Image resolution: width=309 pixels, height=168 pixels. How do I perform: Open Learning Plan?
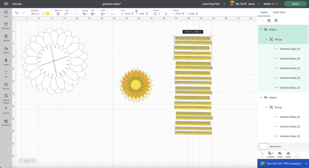point(211,4)
